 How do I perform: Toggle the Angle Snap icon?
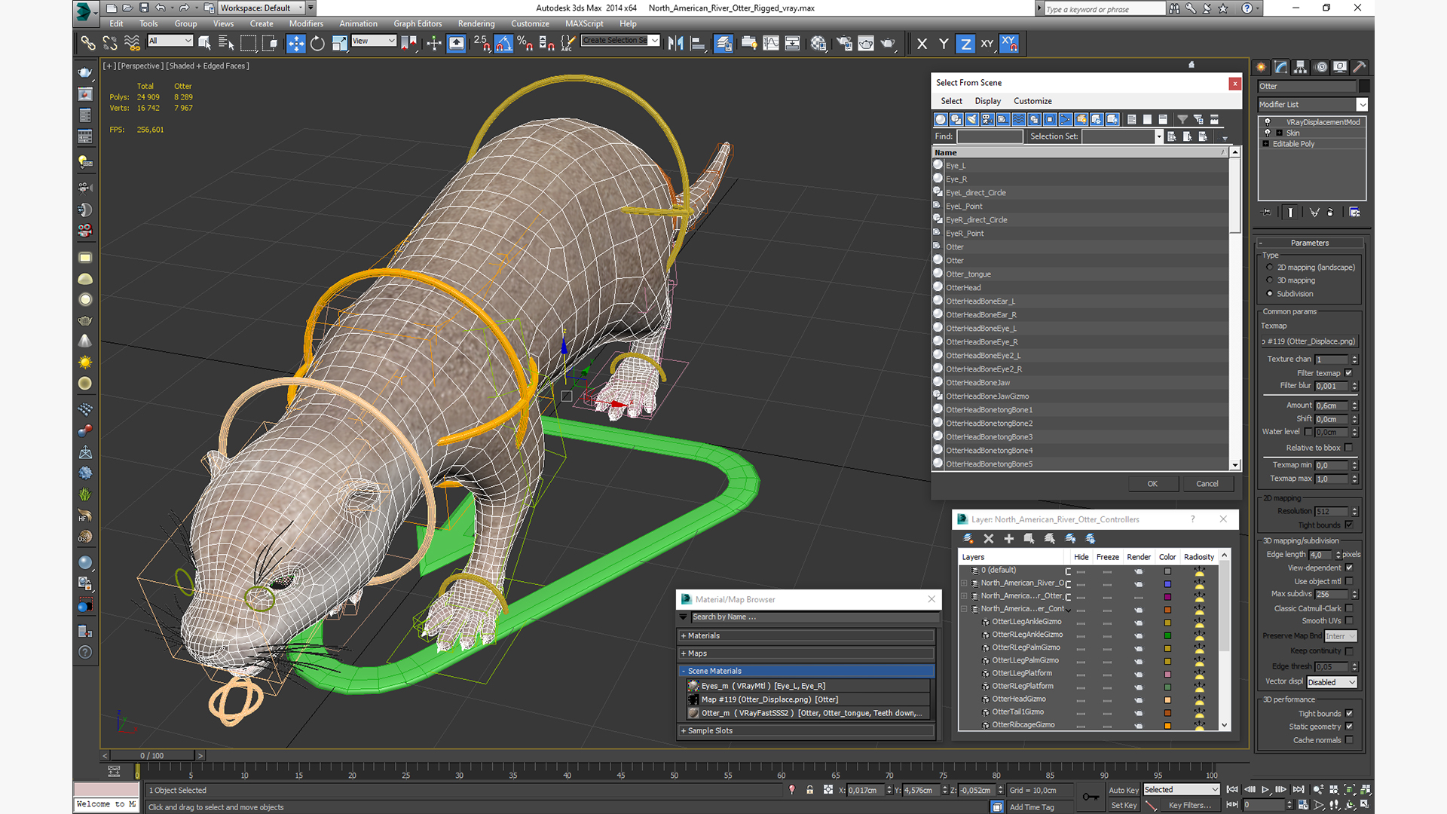point(503,44)
